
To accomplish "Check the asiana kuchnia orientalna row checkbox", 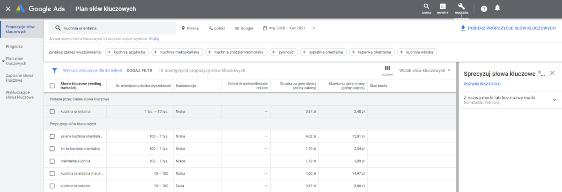I will tap(52, 136).
